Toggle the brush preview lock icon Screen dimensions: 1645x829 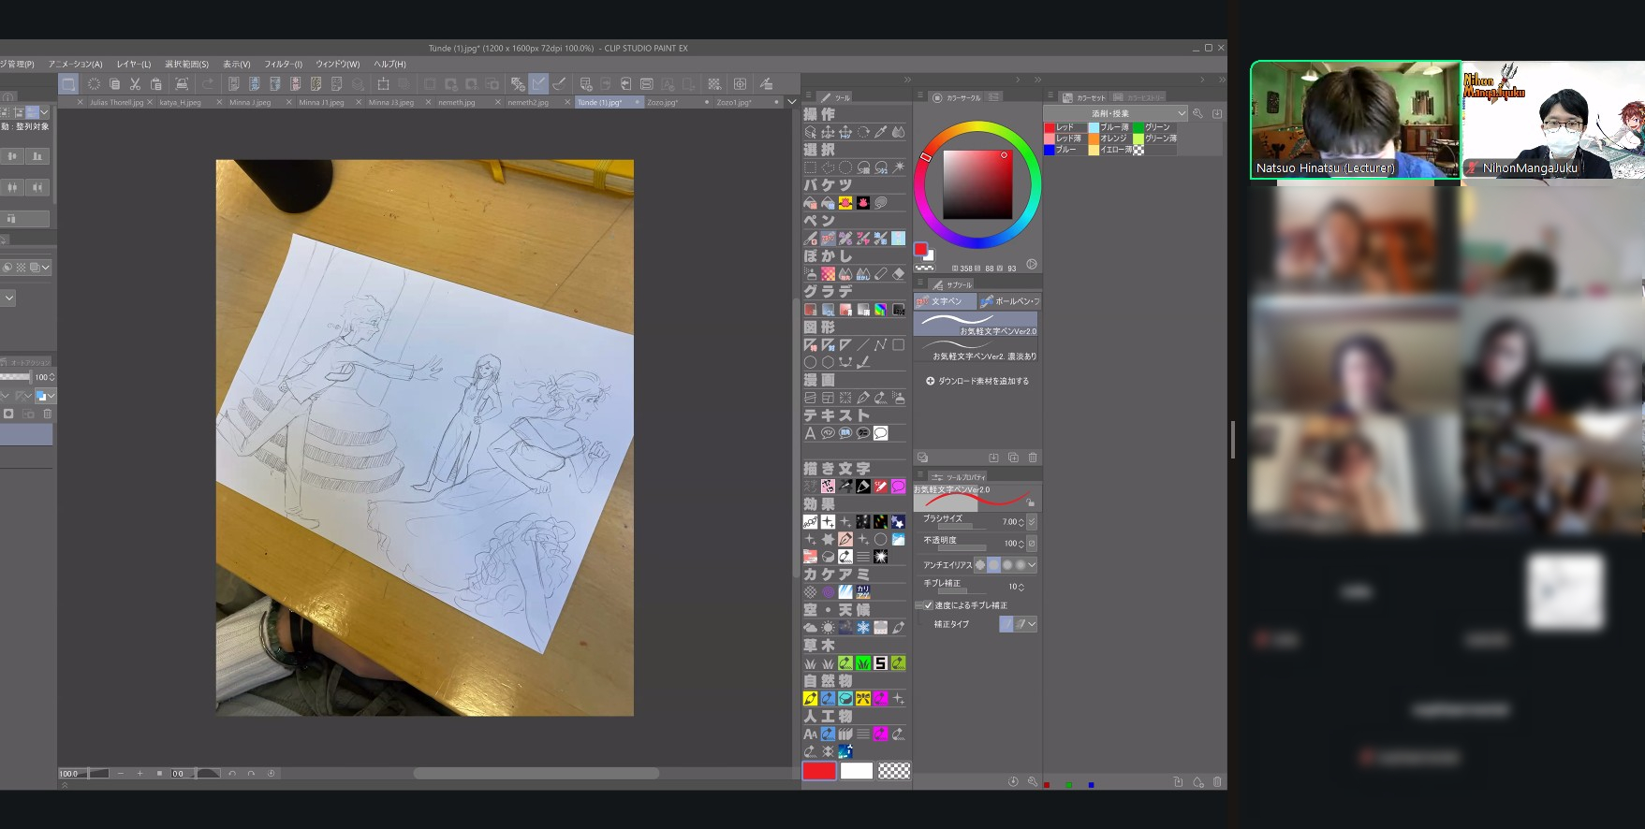[1030, 503]
